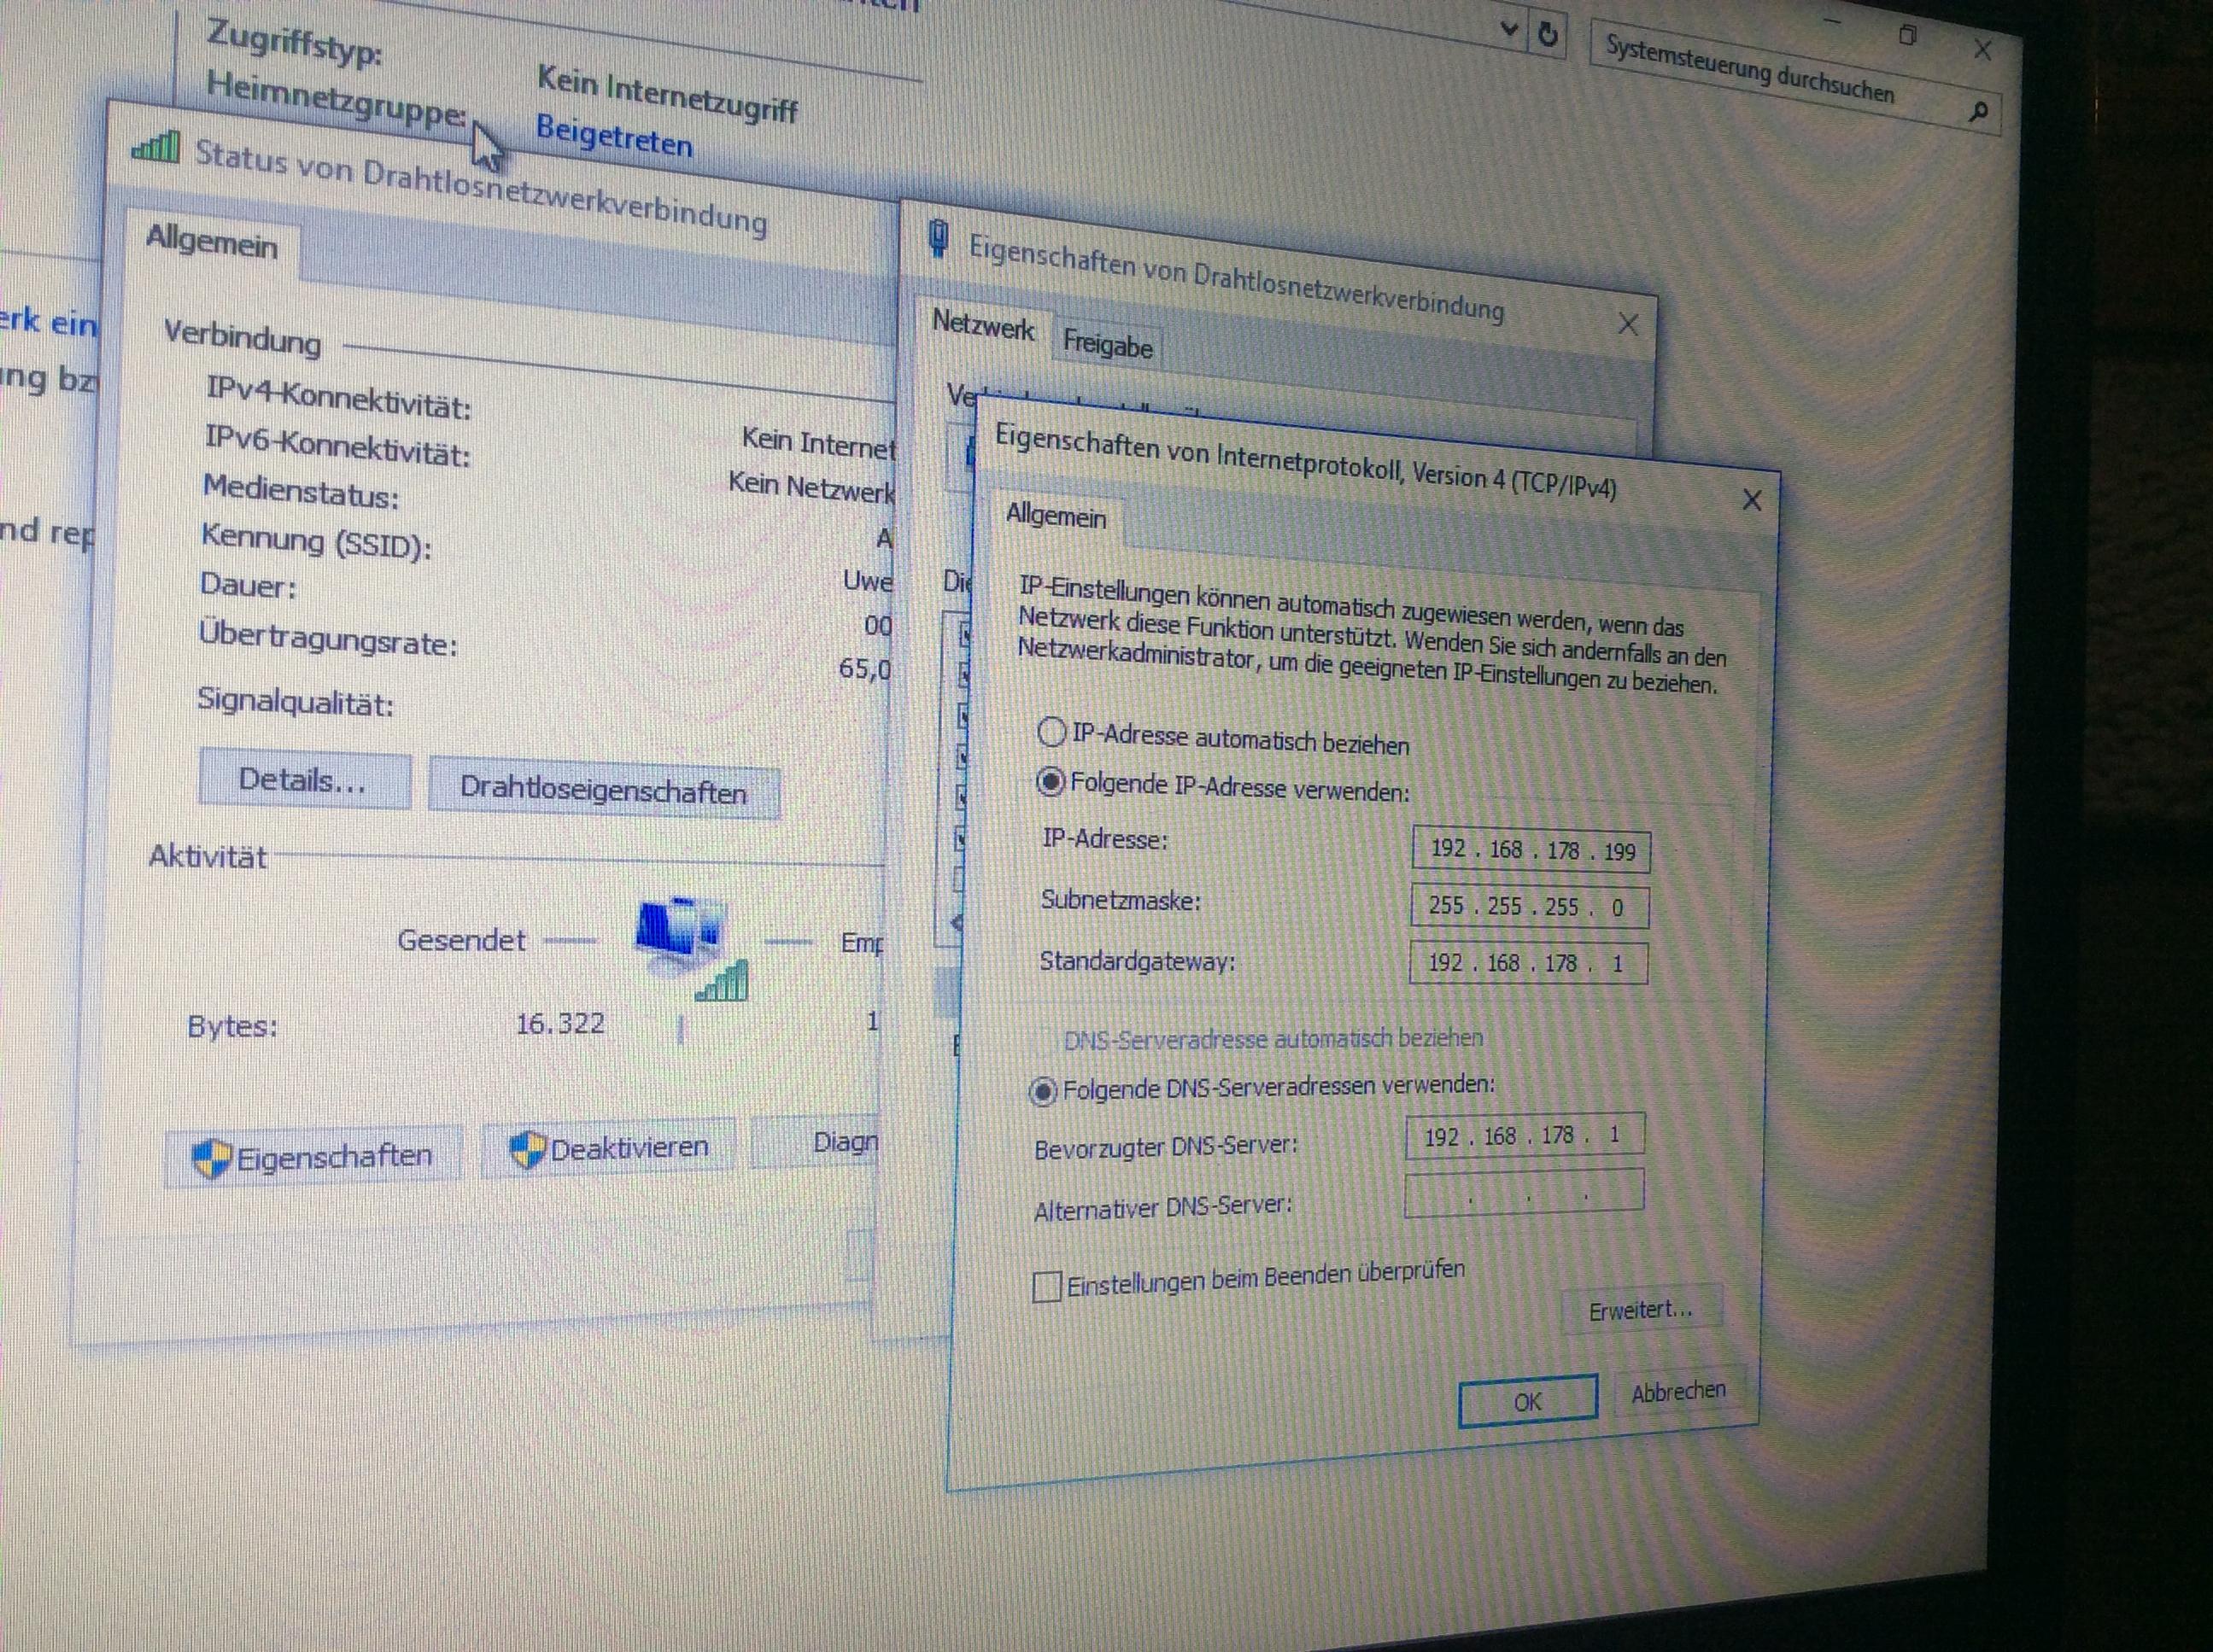This screenshot has height=1652, width=2213.
Task: Select 'IP-Adresse automatisch beziehen' radio button
Action: [1051, 732]
